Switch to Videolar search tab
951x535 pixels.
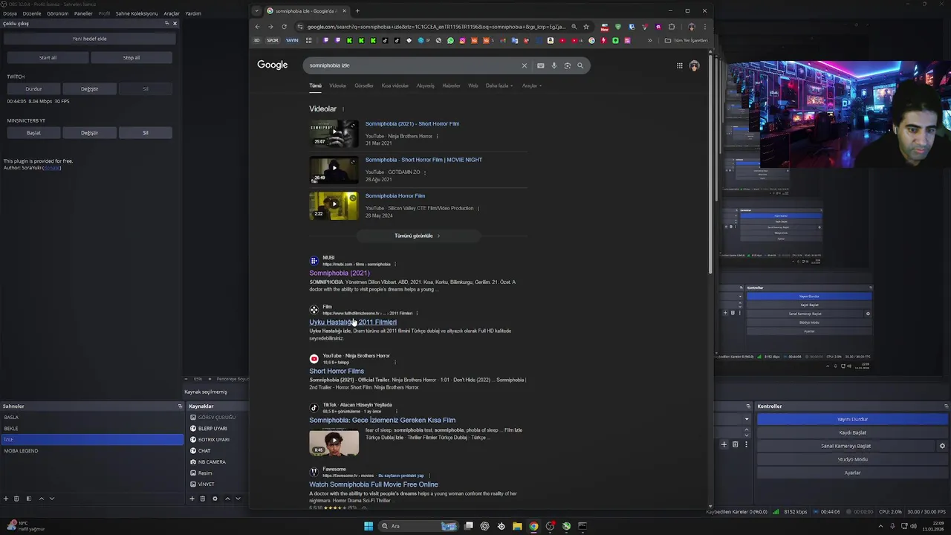pos(338,85)
